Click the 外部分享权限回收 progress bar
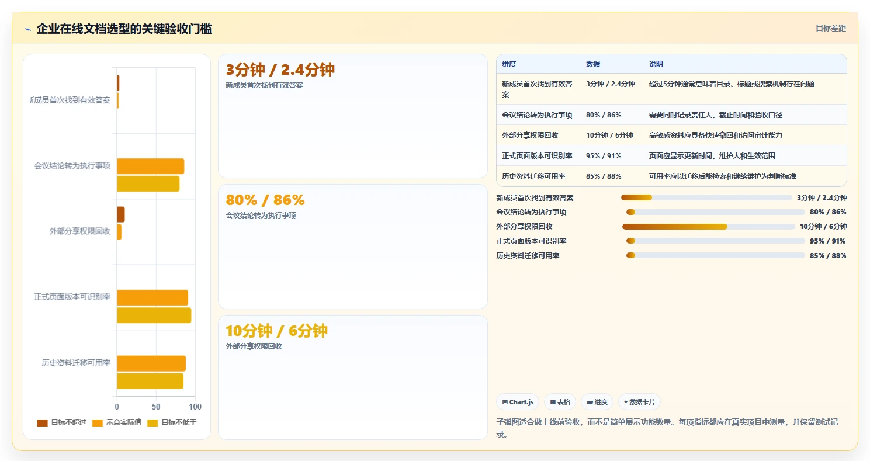Viewport: 870px width, 461px height. tap(709, 226)
